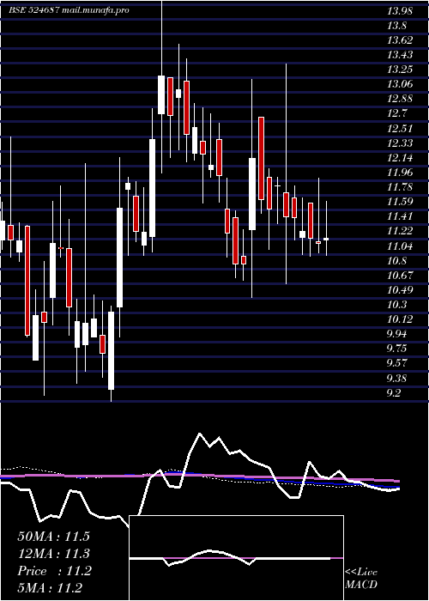Click the Price : 11.2 readout
Image resolution: width=429 pixels, height=601 pixels.
(x=54, y=571)
